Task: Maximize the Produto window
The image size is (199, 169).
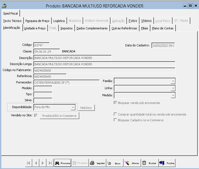Action: pos(190,6)
